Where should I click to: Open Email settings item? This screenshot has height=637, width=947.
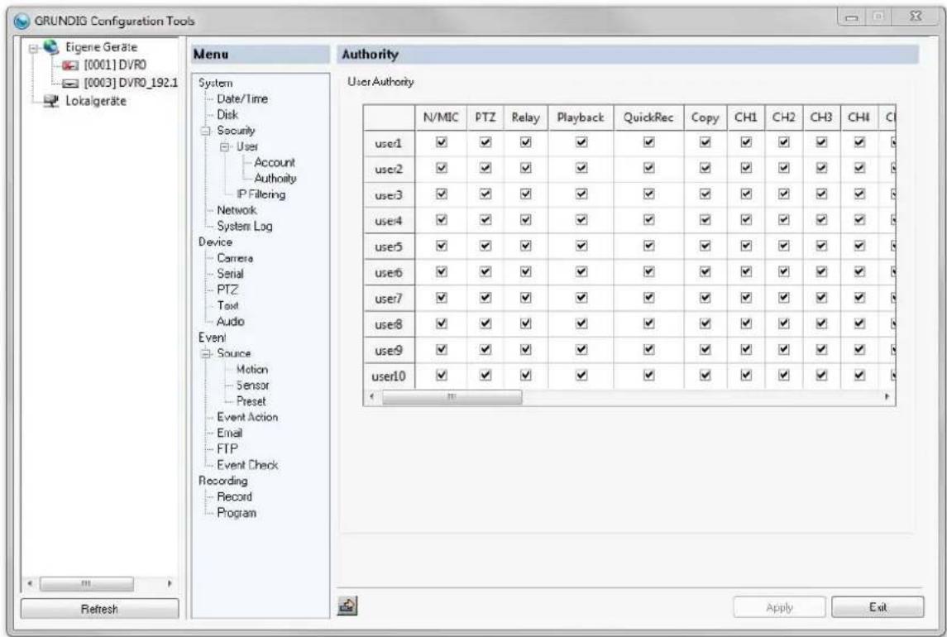[229, 433]
